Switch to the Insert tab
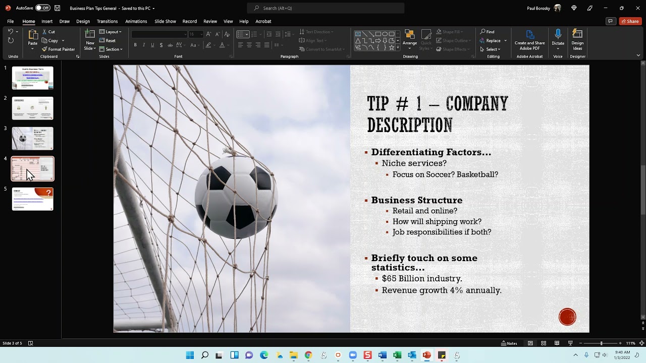This screenshot has height=363, width=646. click(x=47, y=21)
